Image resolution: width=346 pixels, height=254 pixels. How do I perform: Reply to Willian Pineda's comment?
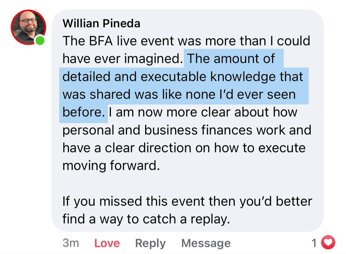(x=150, y=243)
